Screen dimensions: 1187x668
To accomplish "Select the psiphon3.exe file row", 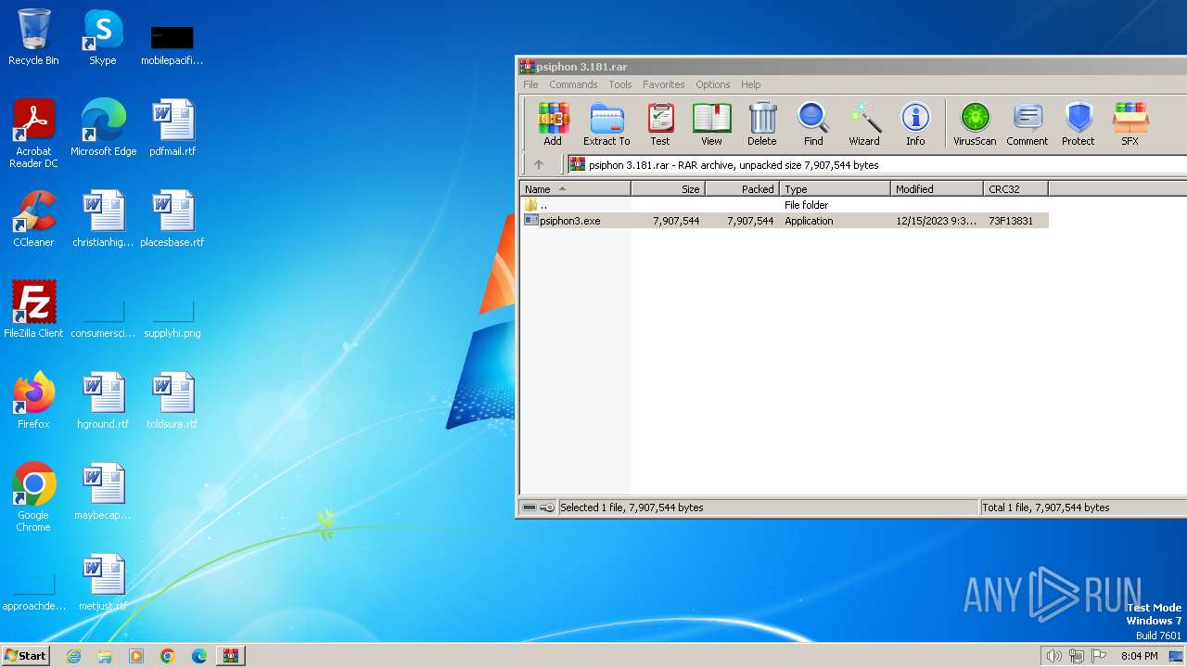I will pos(785,221).
